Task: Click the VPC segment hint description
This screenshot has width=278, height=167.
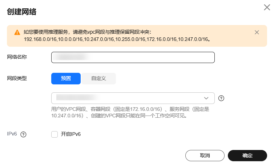Action: click(x=130, y=112)
